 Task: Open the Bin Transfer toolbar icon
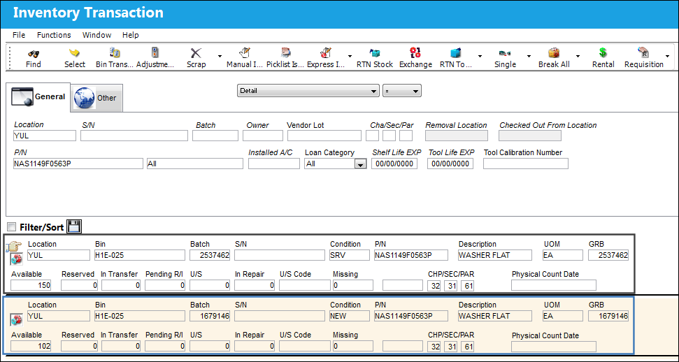click(x=114, y=53)
